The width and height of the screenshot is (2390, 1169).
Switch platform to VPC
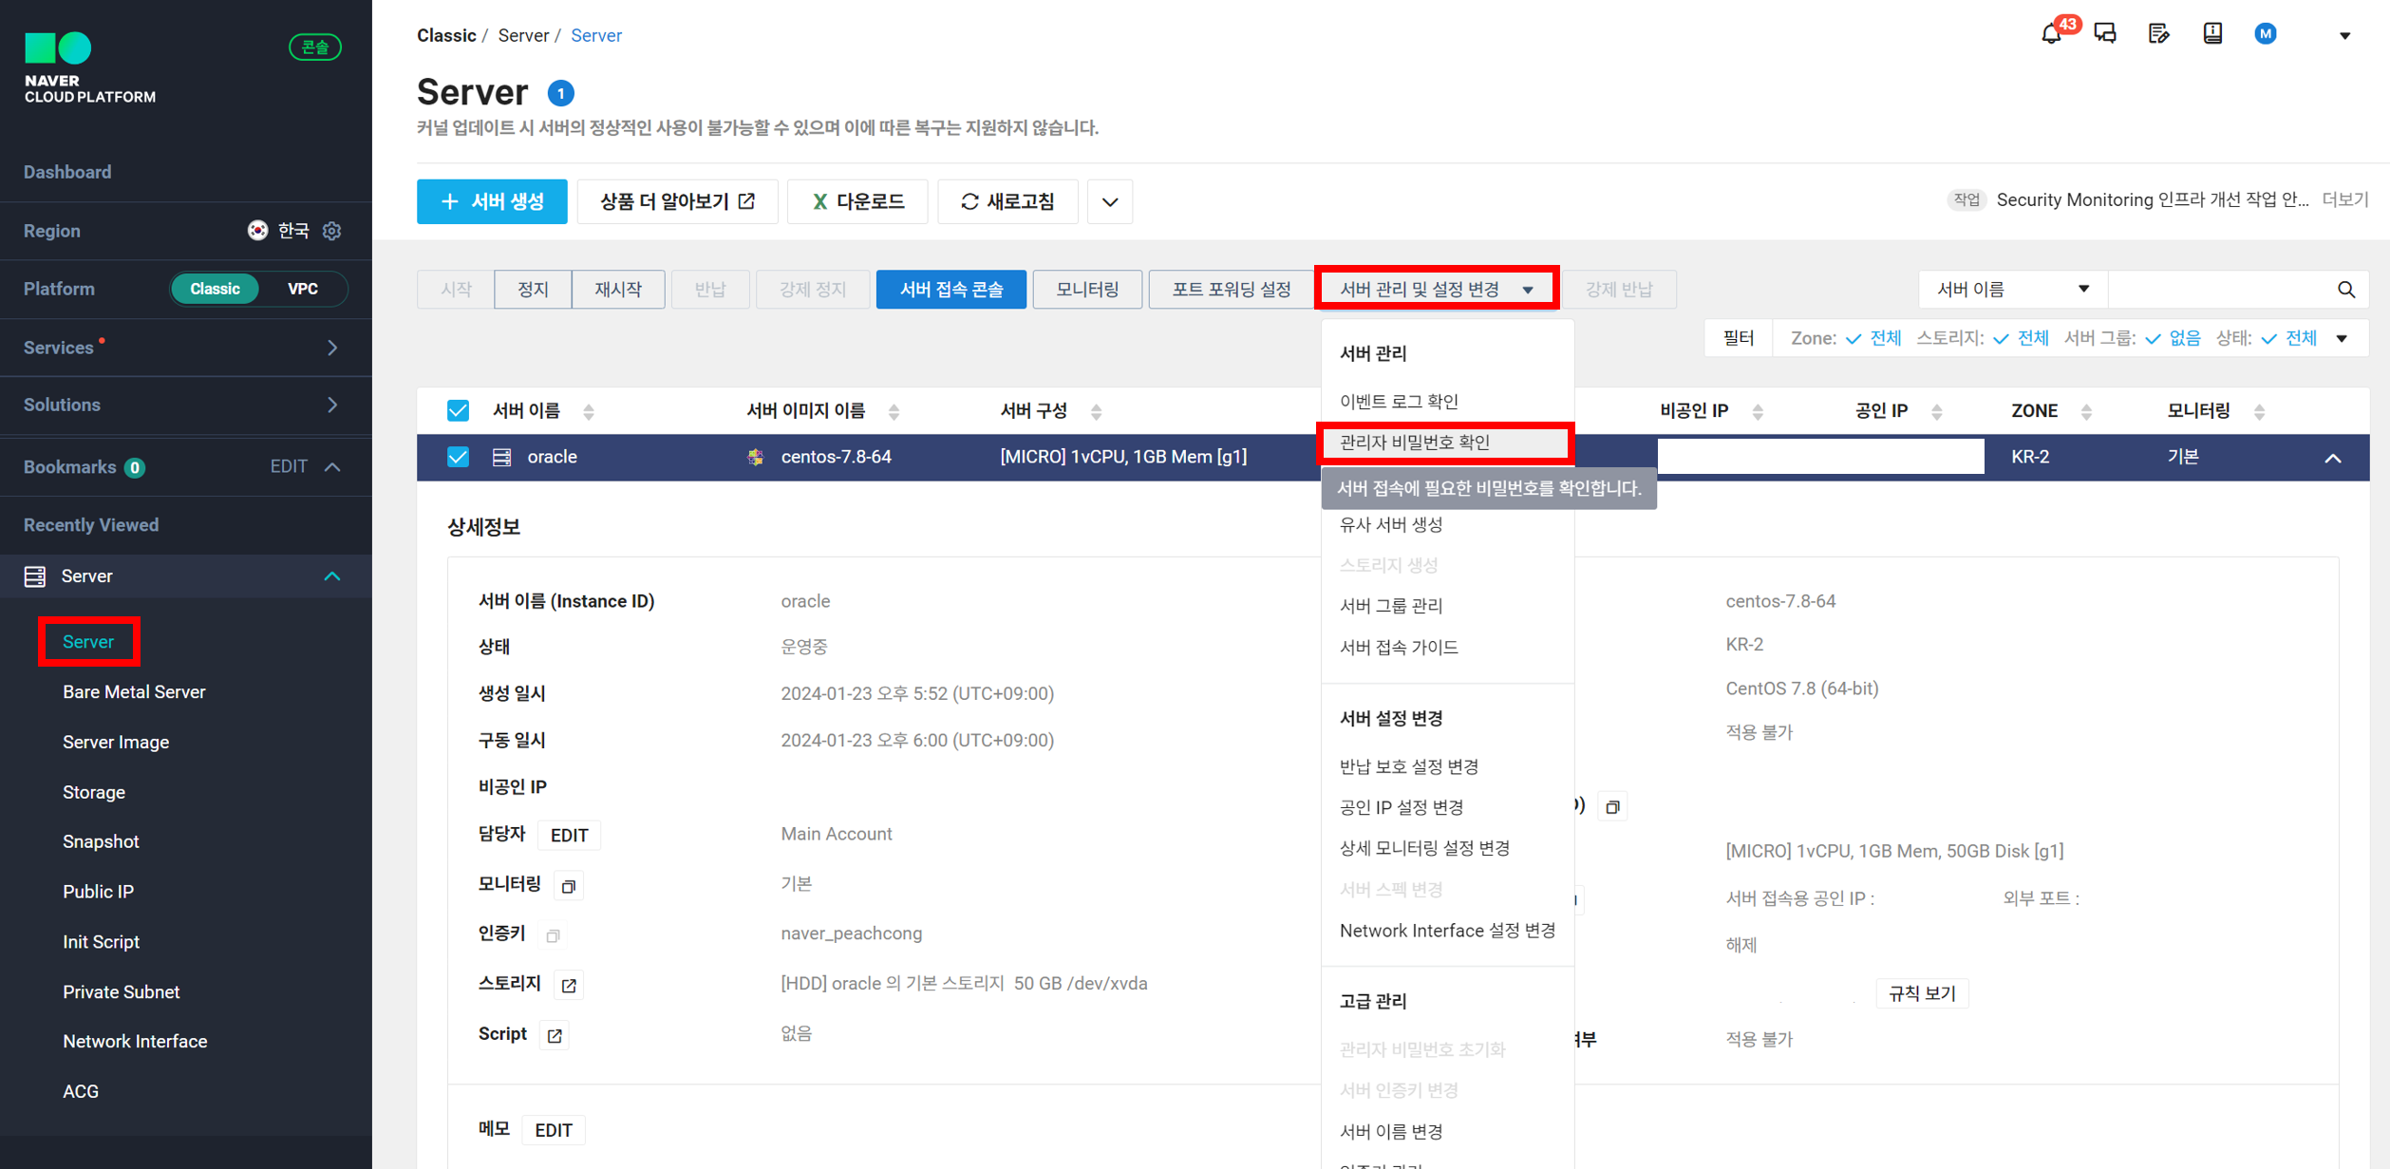302,289
